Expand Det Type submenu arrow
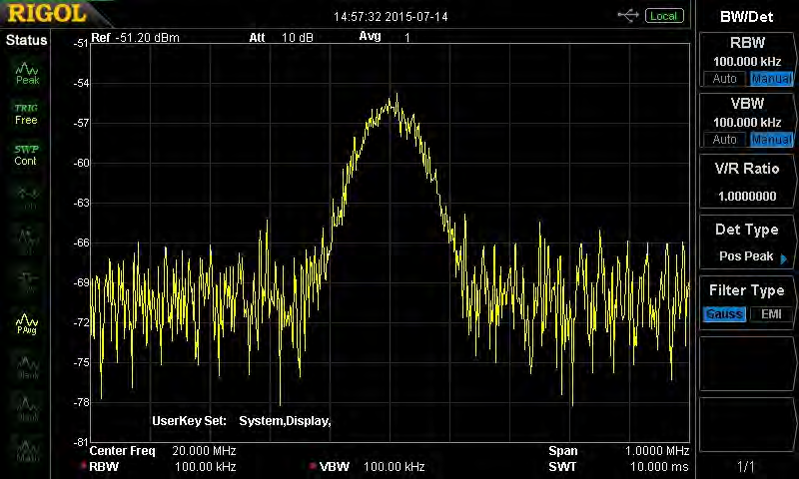799x479 pixels. click(784, 258)
